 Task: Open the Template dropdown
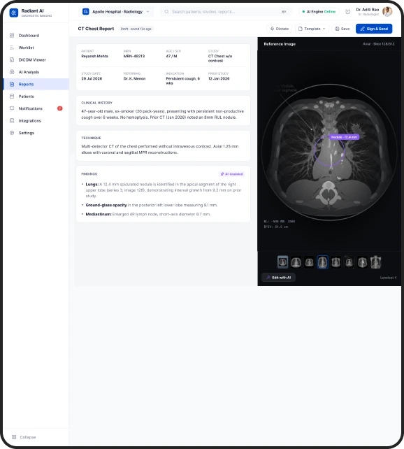[312, 29]
